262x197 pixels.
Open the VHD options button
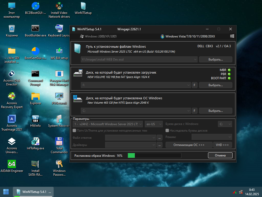222,145
